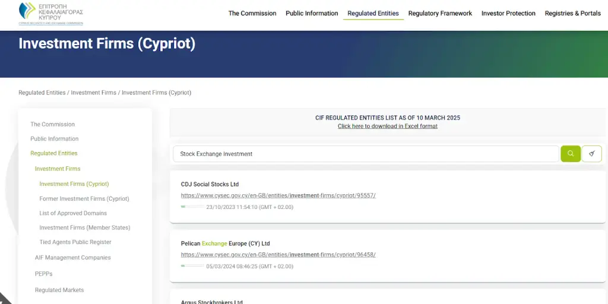Open Regulatory Framework top menu

[x=440, y=13]
